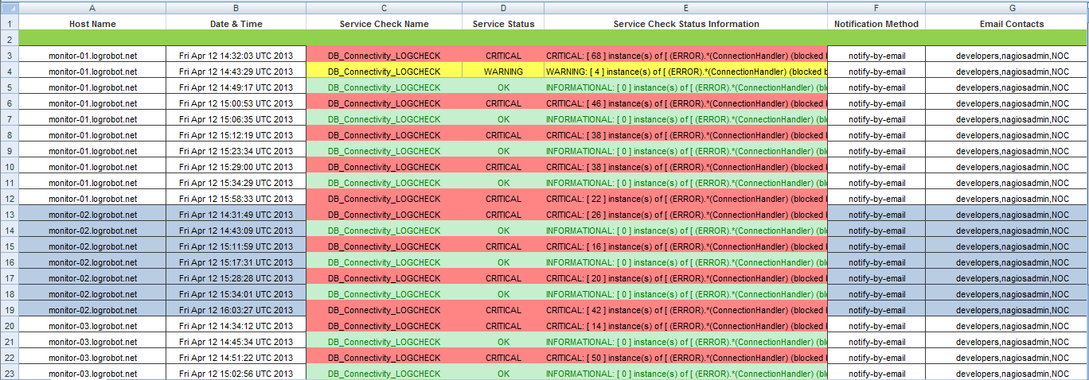This screenshot has height=380, width=1089.
Task: Click the Notification Method header cell
Action: point(876,24)
